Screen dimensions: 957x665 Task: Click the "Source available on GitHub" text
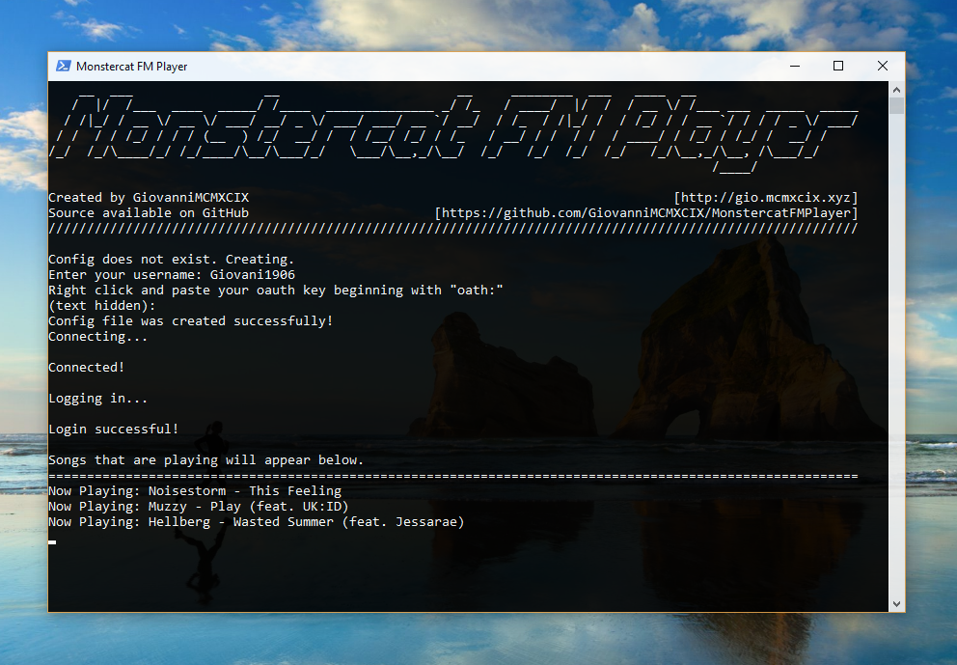[149, 213]
